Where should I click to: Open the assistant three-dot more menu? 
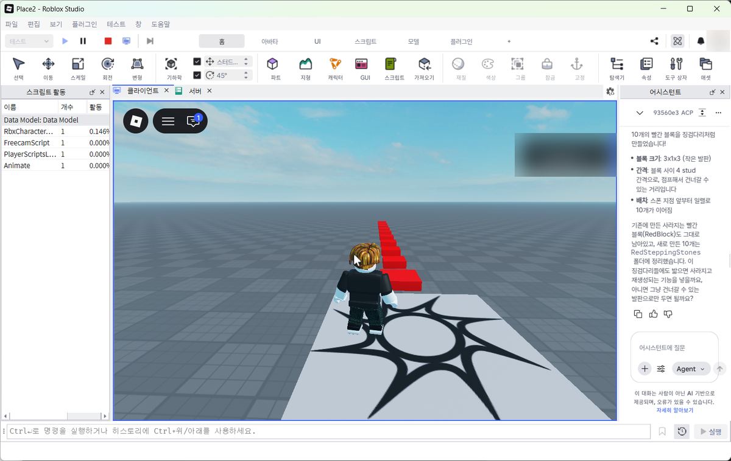tap(718, 113)
